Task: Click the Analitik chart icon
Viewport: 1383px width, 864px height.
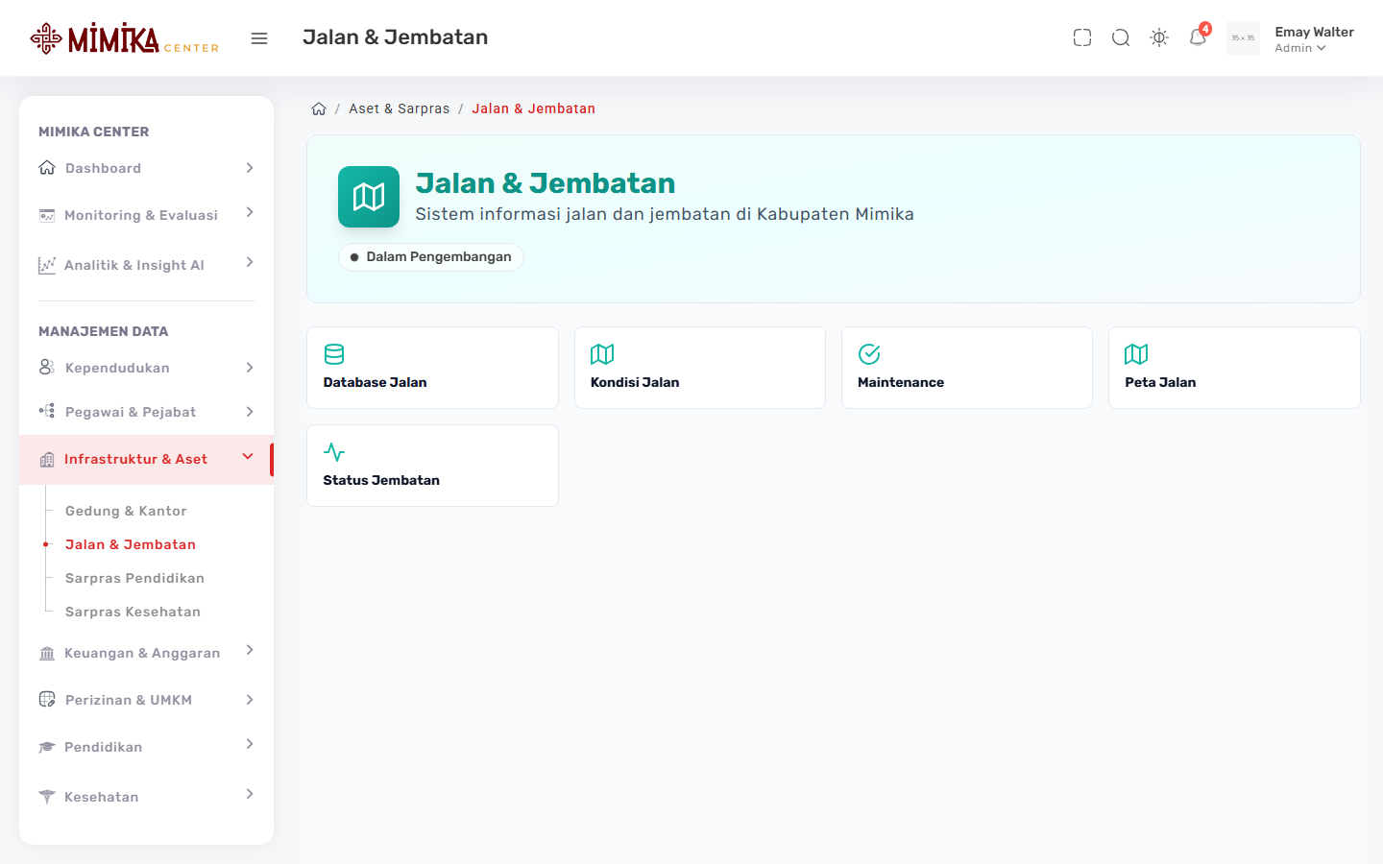Action: click(47, 265)
